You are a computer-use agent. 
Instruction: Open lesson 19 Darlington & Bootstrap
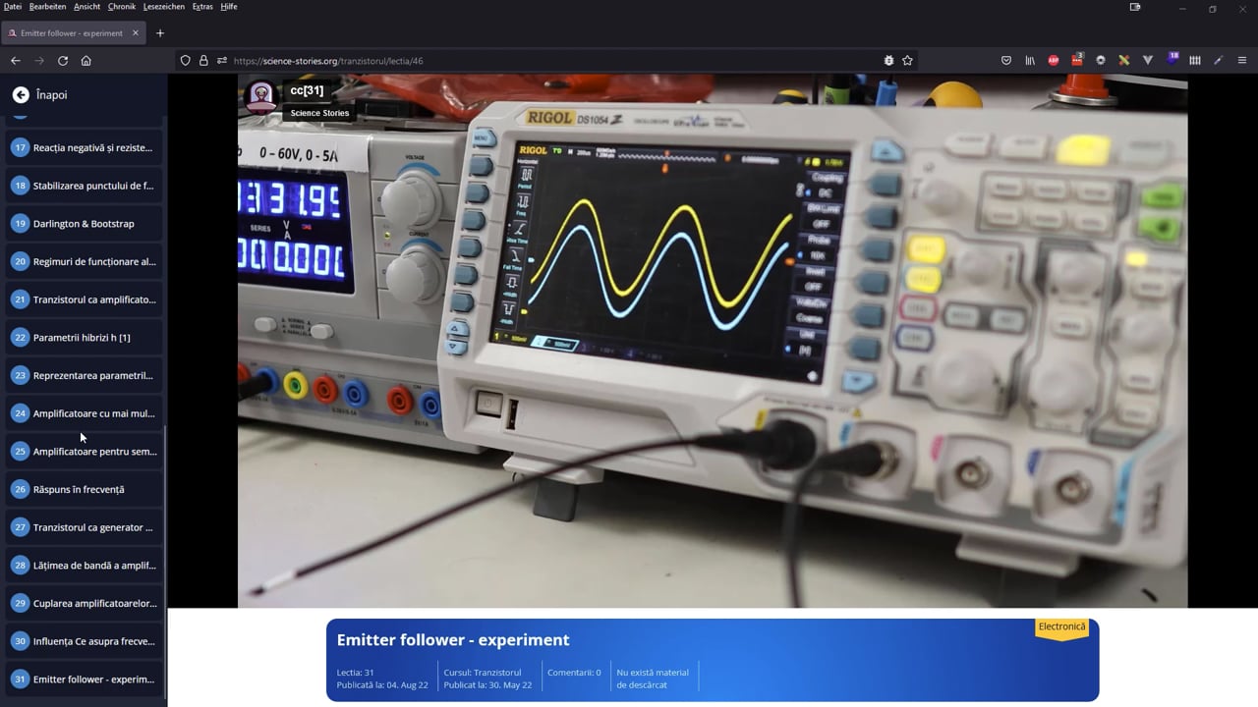tap(85, 224)
